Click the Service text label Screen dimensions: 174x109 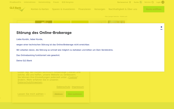click(x=147, y=2)
